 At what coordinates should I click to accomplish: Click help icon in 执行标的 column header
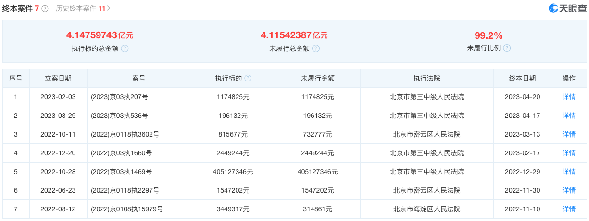(248, 78)
